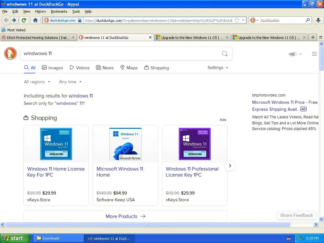The image size is (324, 243).
Task: Close the windwows 11 at DuckDuckGo tab
Action: pyautogui.click(x=150, y=37)
